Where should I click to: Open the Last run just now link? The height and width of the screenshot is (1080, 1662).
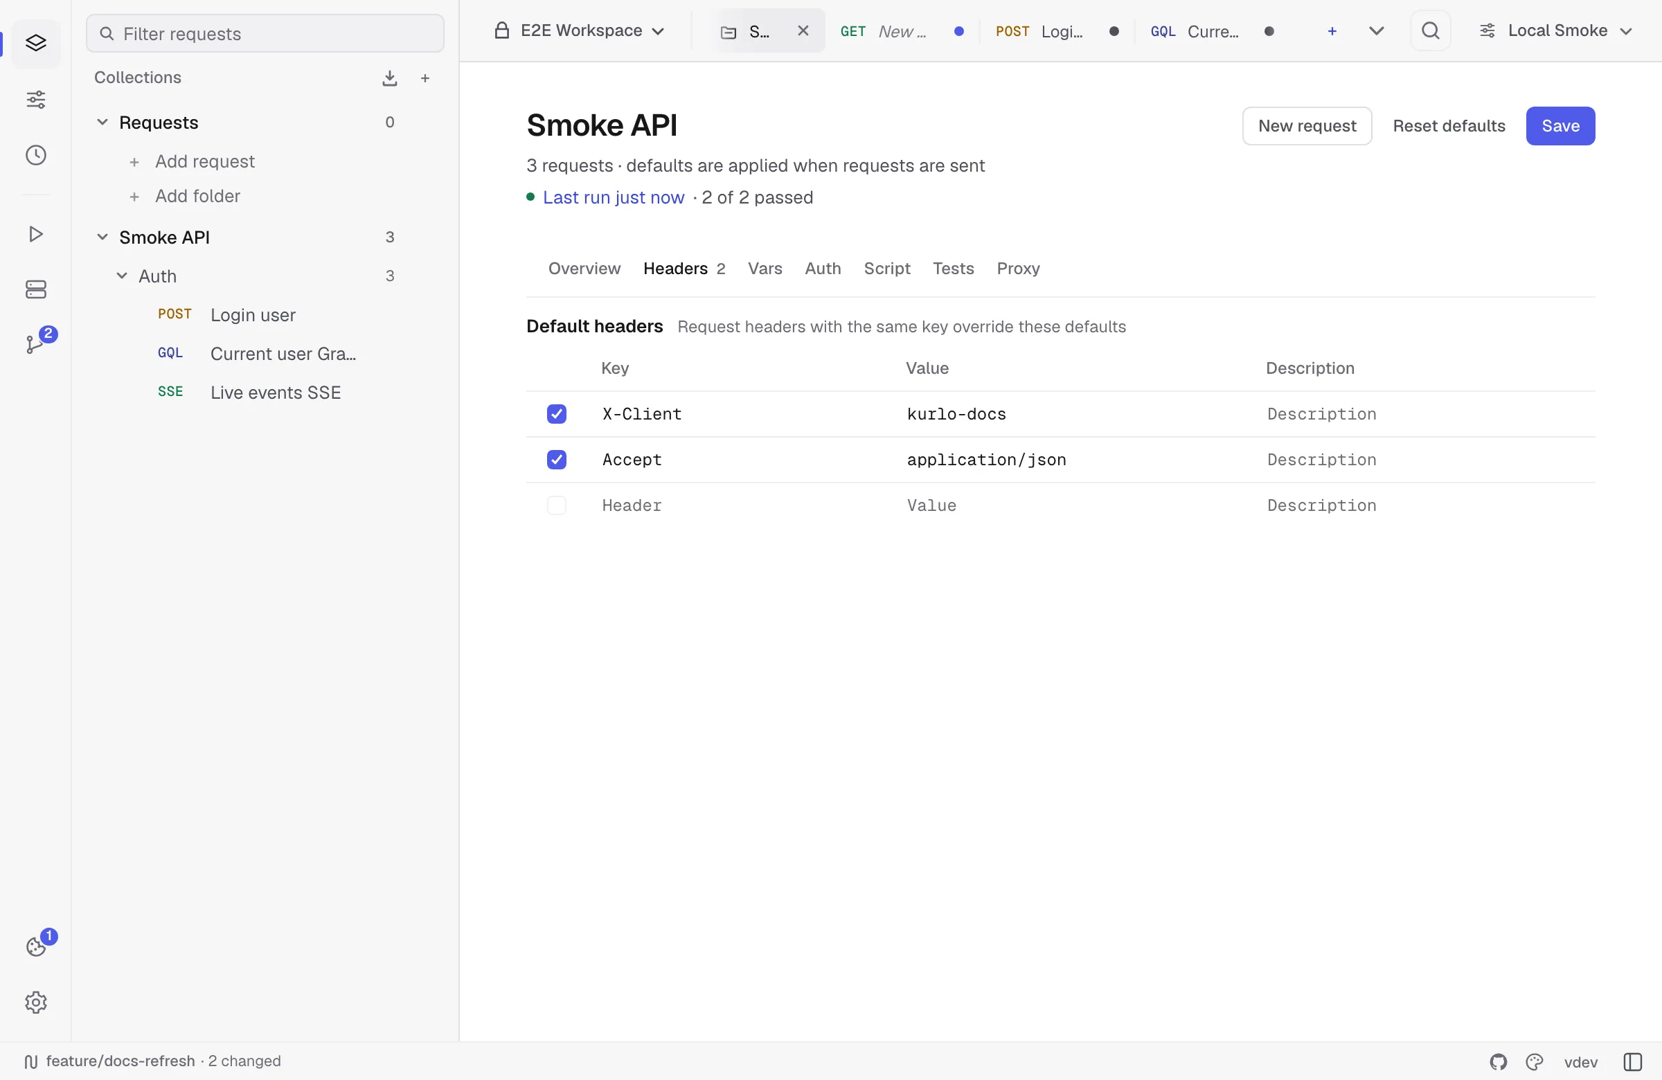[613, 197]
